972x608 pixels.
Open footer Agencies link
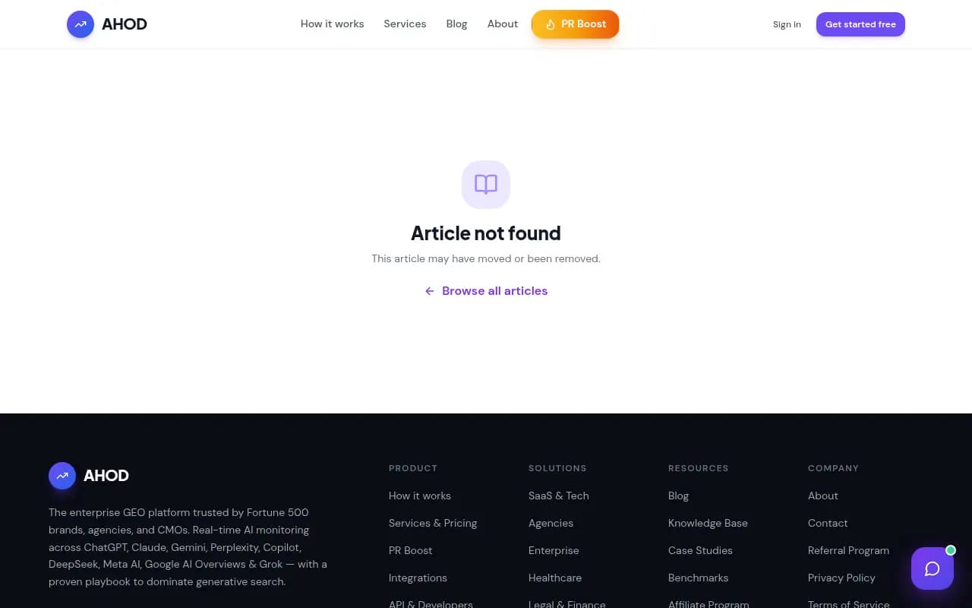click(551, 523)
